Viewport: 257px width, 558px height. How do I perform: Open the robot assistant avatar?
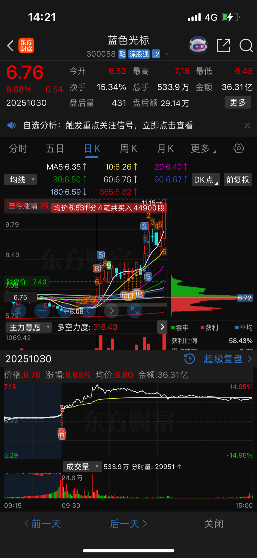pyautogui.click(x=198, y=45)
